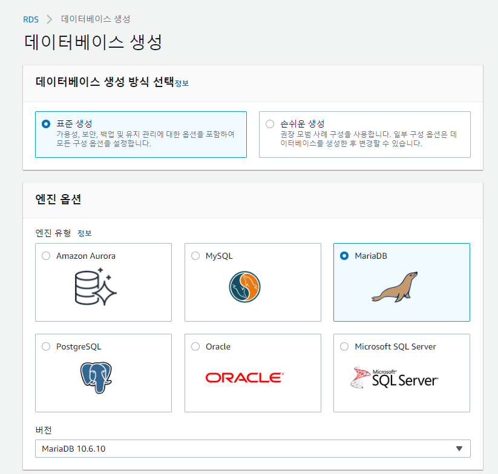Choose the MariaDB engine radio
This screenshot has width=498, height=474.
coord(344,256)
